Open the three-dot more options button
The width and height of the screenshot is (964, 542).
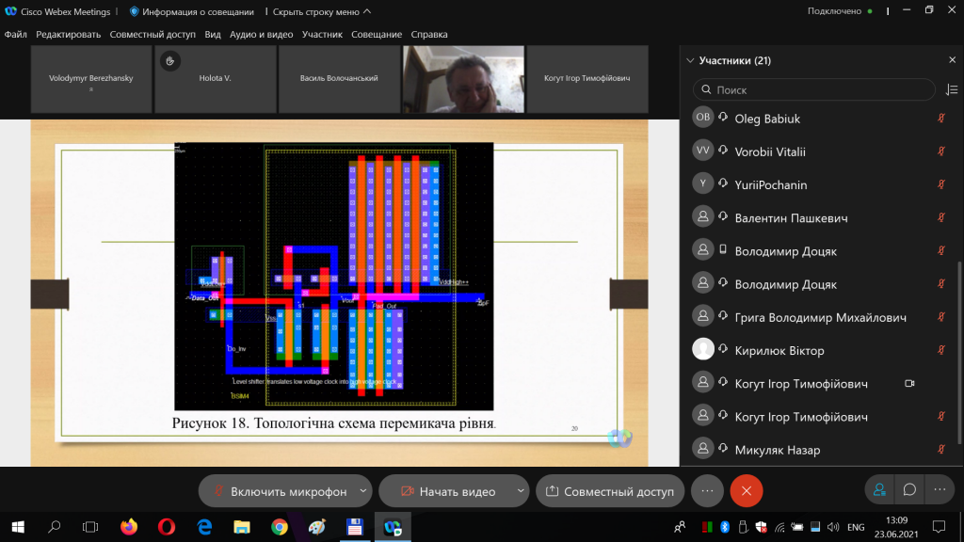click(707, 490)
